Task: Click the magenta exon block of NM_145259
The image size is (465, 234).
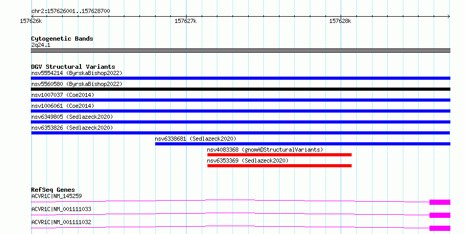Action: pos(440,202)
